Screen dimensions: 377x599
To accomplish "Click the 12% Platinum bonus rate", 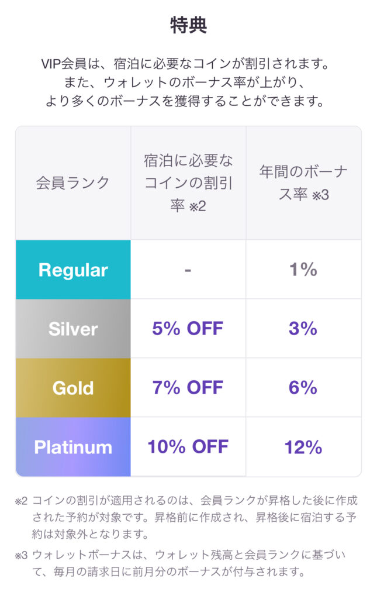I will [x=303, y=447].
